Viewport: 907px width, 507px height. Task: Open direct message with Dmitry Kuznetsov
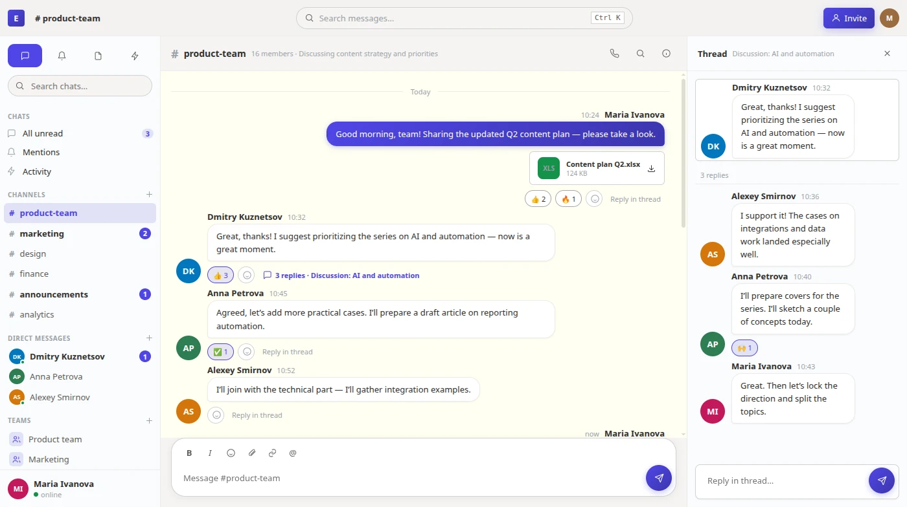(80, 356)
